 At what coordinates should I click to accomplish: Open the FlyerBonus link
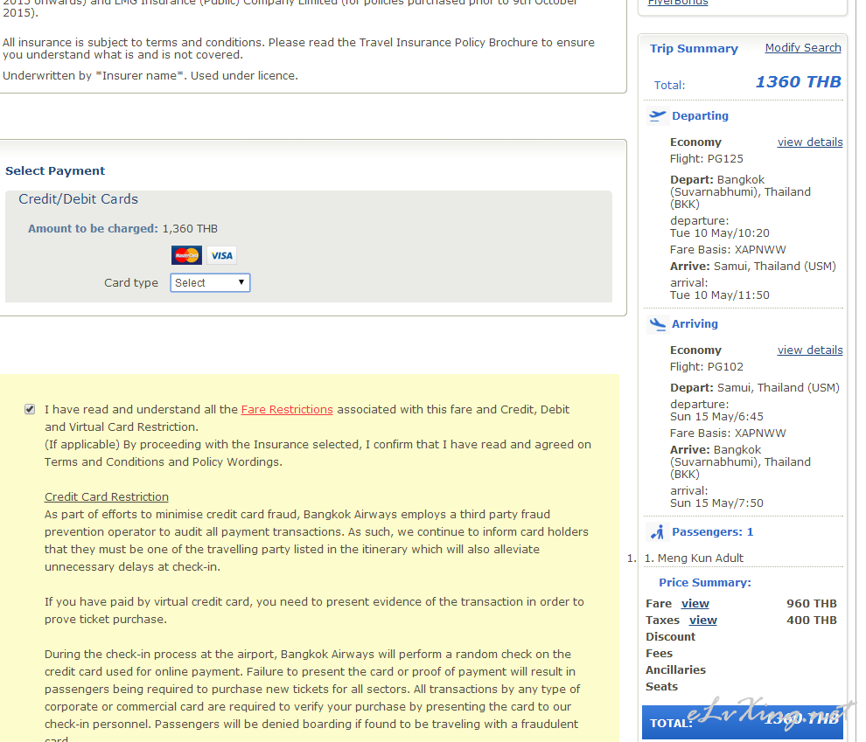tap(678, 3)
